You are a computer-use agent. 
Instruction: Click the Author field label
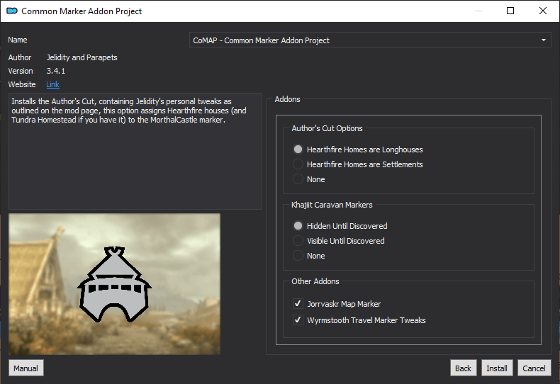(20, 57)
